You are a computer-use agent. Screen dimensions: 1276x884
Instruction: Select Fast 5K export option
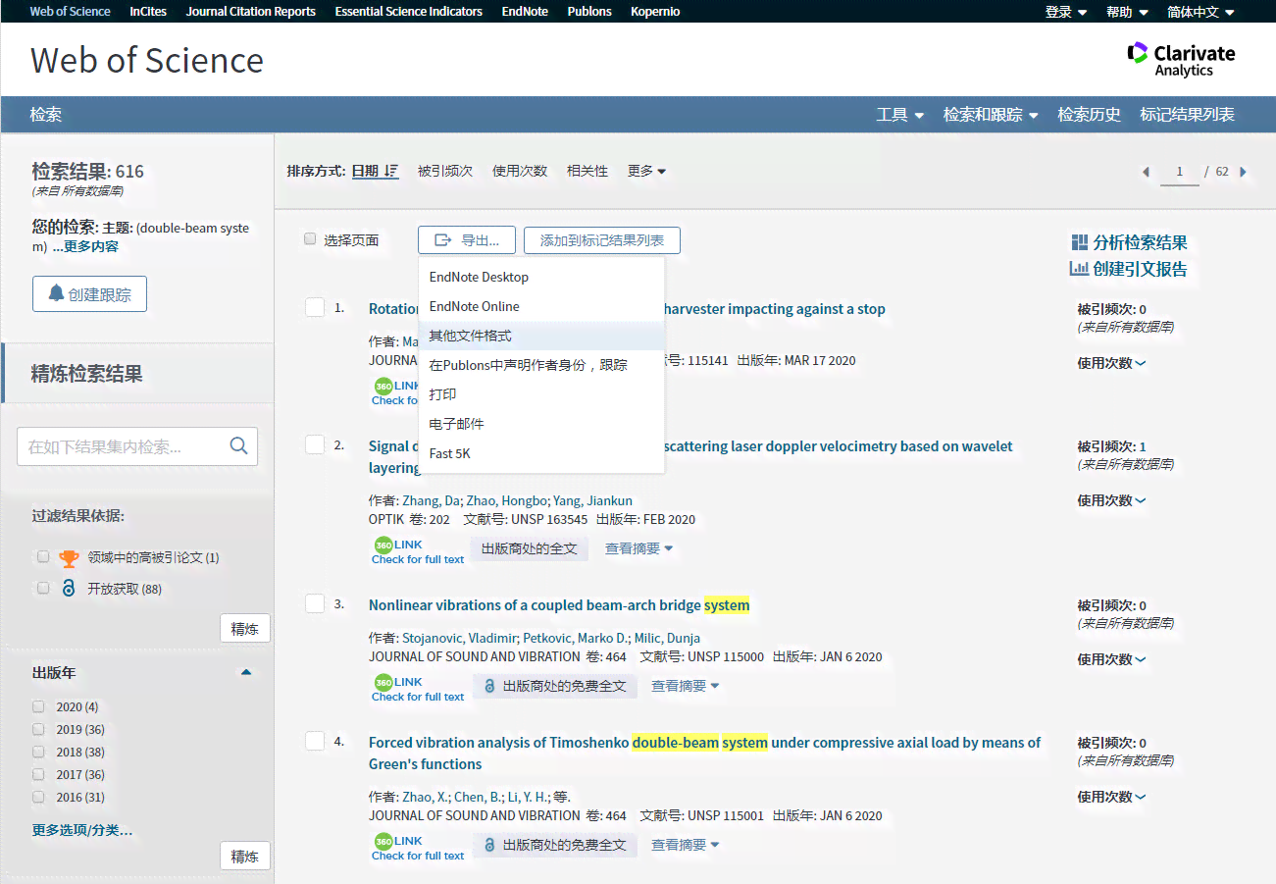541,453
